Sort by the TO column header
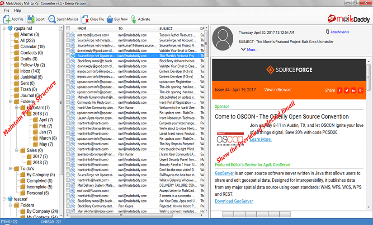Viewport: 373px width, 225px height. coord(137,28)
